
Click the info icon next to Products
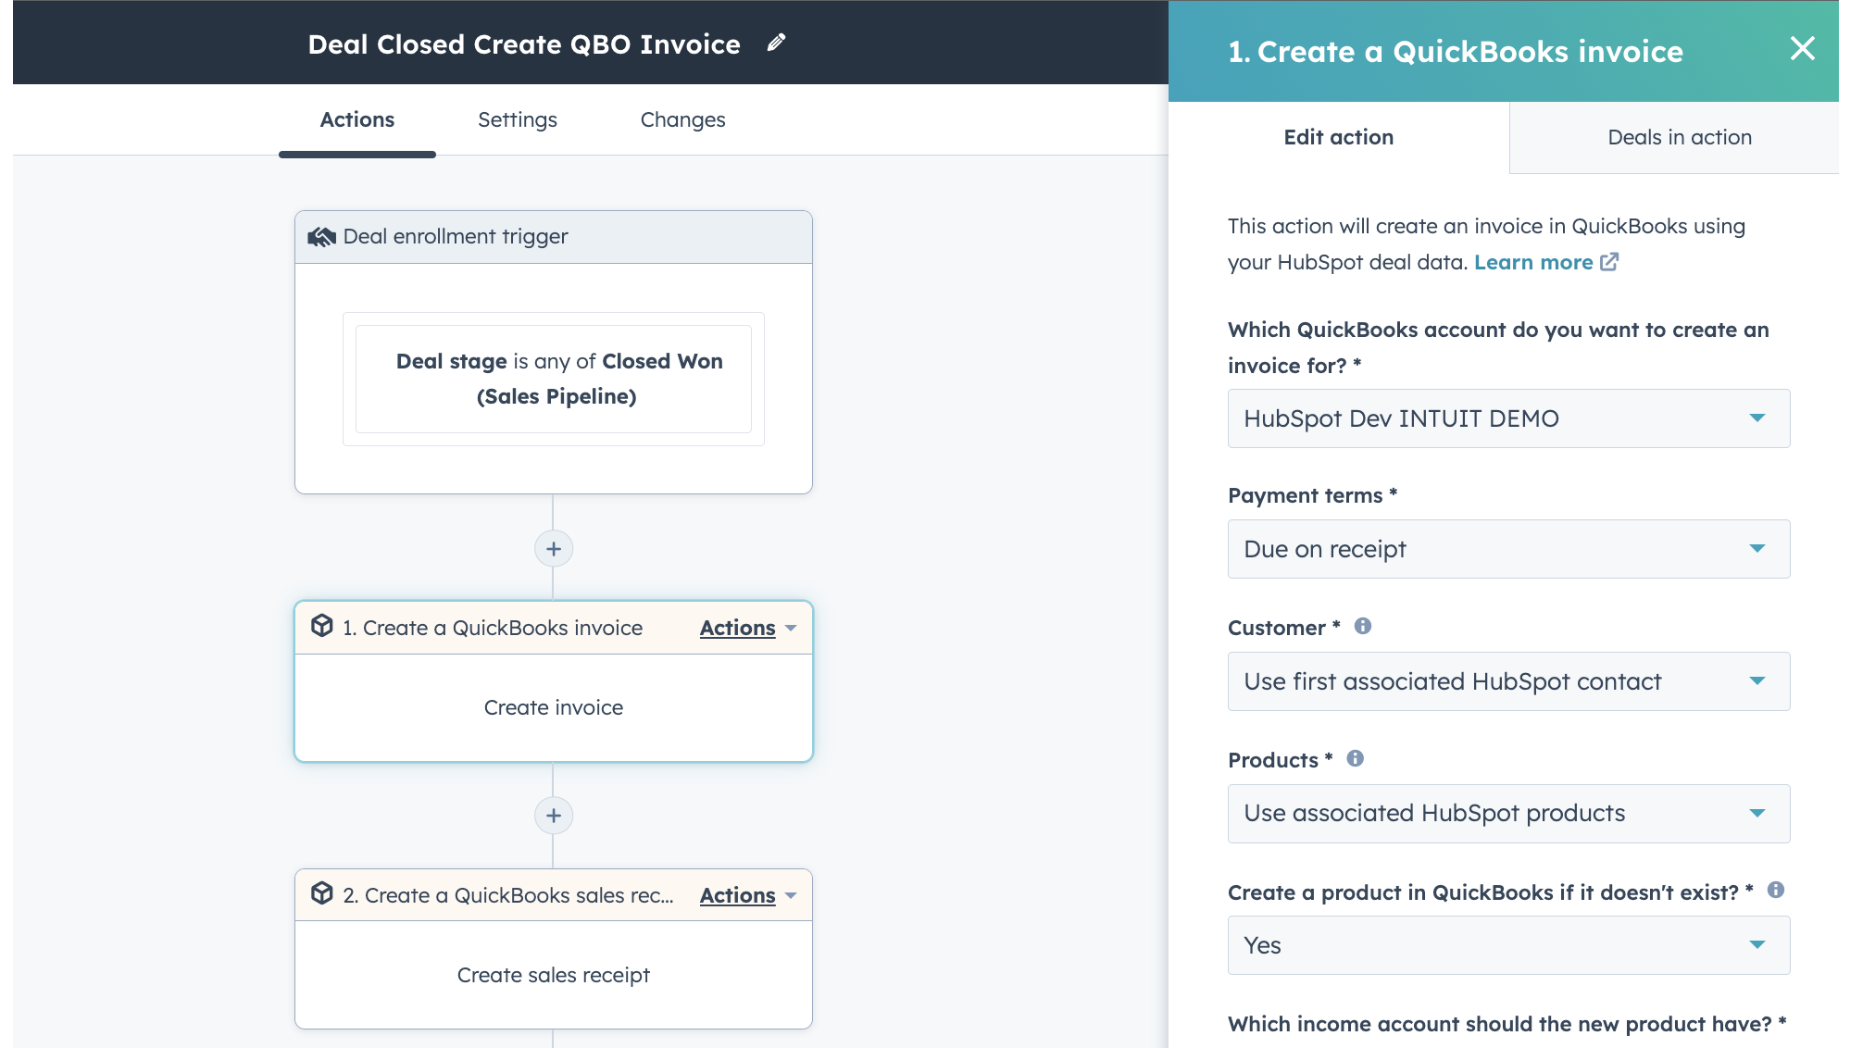tap(1355, 758)
